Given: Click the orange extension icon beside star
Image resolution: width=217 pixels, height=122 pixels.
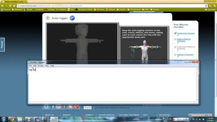Looking at the screenshot, I should (x=210, y=6).
